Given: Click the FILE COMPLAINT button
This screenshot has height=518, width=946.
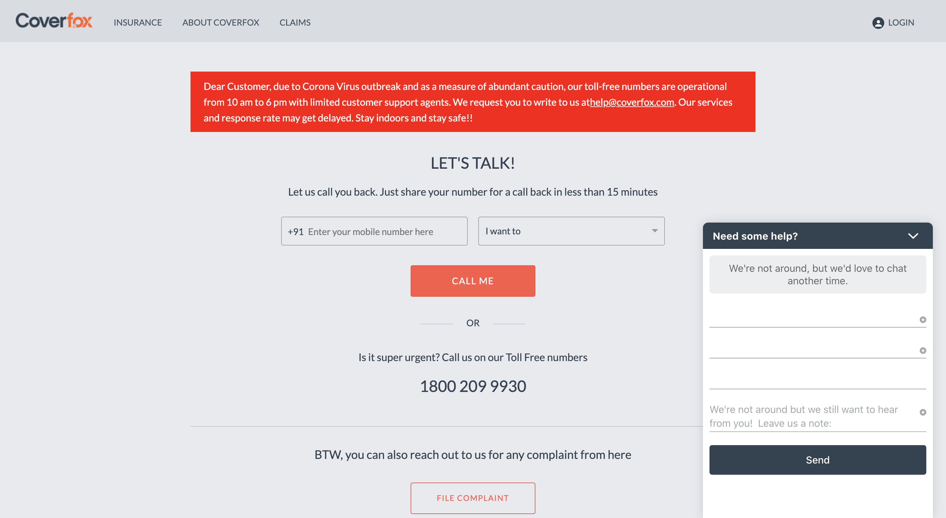Looking at the screenshot, I should [473, 498].
